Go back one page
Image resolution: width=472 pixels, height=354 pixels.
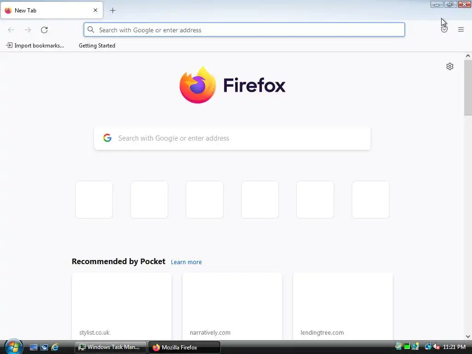(x=11, y=30)
